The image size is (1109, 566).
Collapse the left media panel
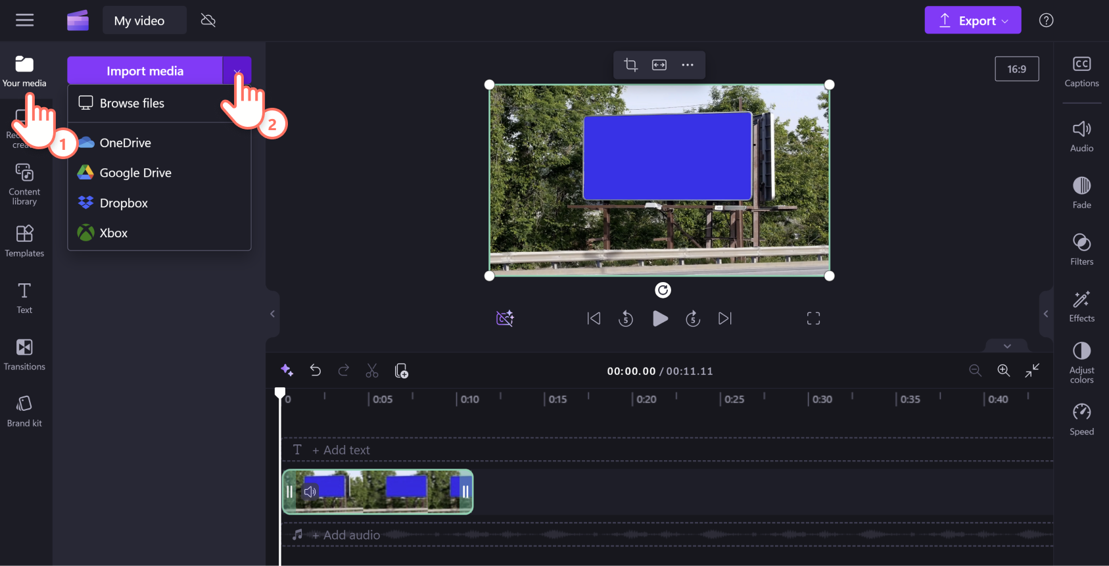point(272,314)
